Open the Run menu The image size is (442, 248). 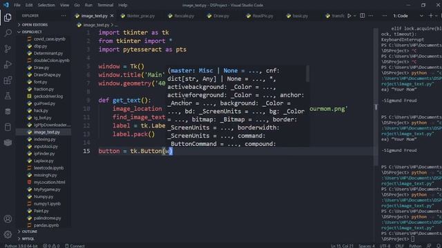pyautogui.click(x=88, y=5)
